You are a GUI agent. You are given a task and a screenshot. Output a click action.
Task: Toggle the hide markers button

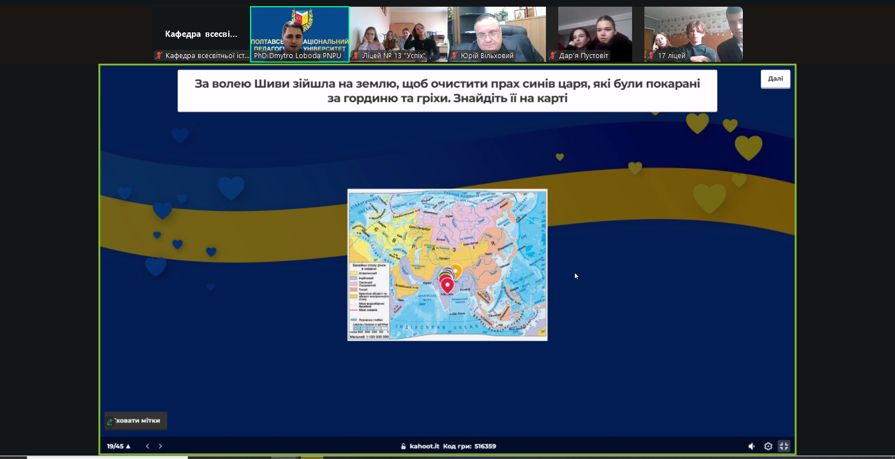(x=135, y=421)
